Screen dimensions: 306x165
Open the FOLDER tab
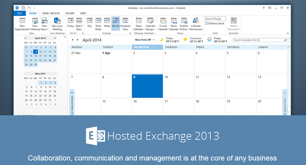pyautogui.click(x=70, y=13)
